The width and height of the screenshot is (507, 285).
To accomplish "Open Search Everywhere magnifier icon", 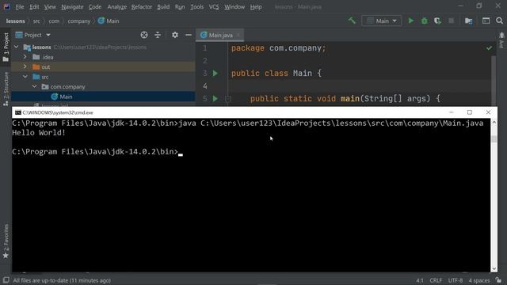I will 499,21.
